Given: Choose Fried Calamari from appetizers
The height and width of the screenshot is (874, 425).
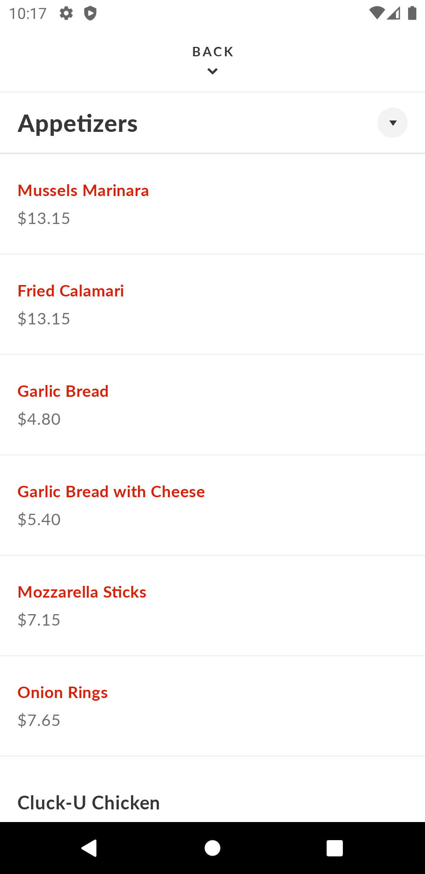Looking at the screenshot, I should click(x=71, y=291).
